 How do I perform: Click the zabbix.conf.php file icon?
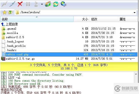click(3, 54)
